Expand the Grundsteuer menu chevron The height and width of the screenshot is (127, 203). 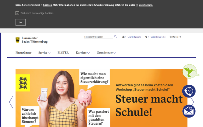pyautogui.click(x=115, y=53)
